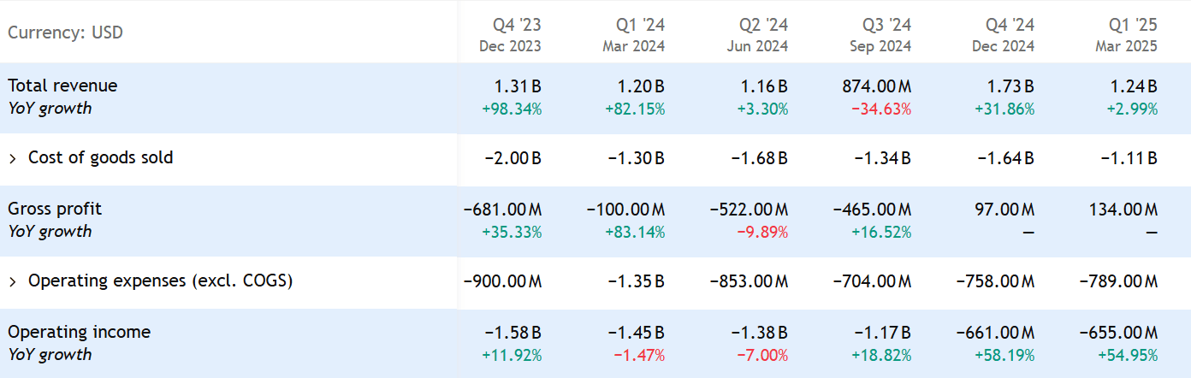
Task: Click Q1 '24 operating expenses −1.35 B
Action: (636, 281)
